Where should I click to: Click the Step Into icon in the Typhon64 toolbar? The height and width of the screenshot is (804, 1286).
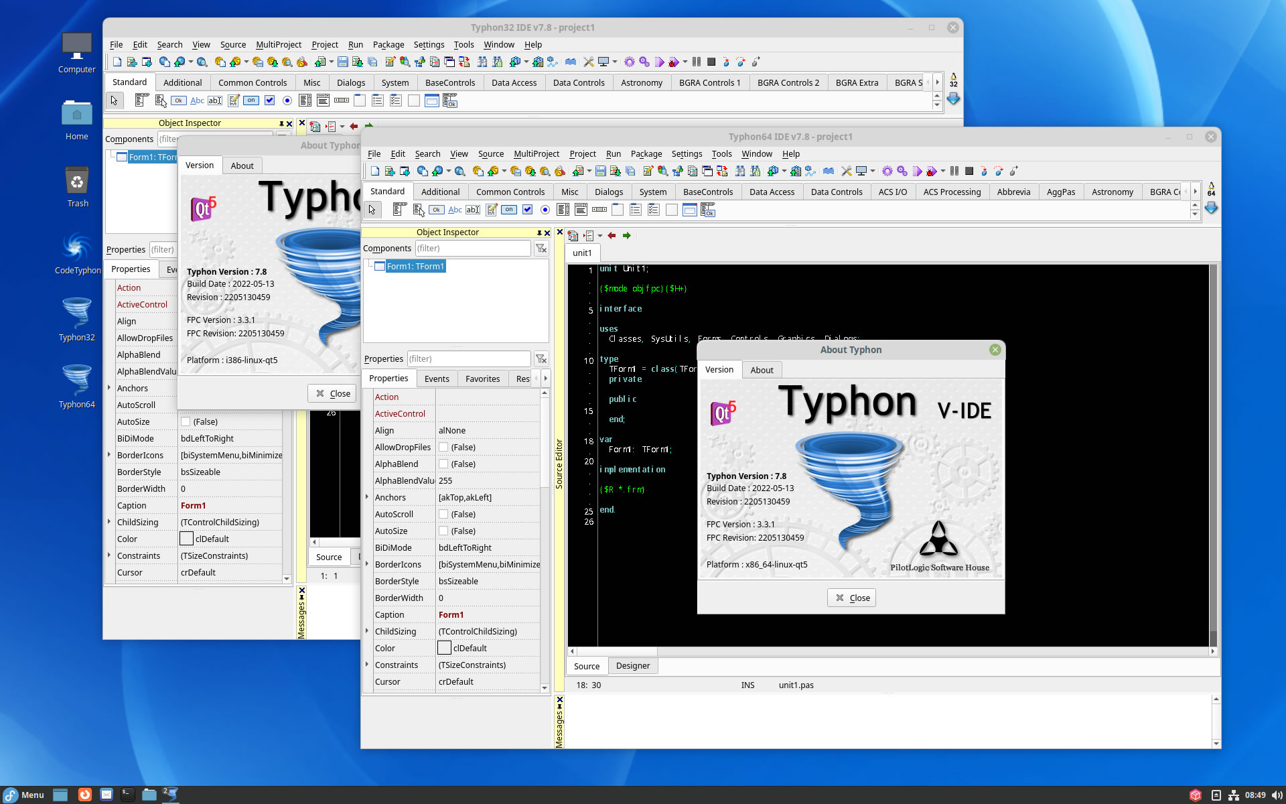click(x=984, y=171)
